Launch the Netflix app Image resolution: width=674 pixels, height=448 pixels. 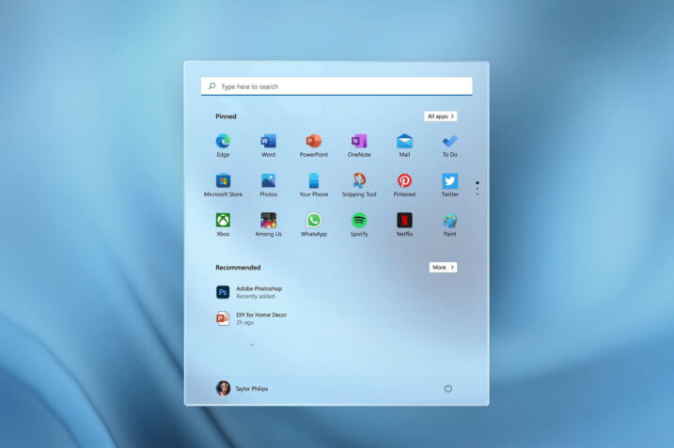click(404, 221)
